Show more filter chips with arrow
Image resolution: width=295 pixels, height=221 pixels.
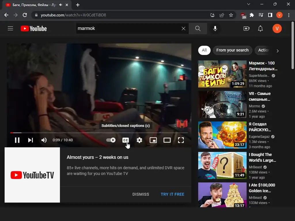(x=277, y=51)
